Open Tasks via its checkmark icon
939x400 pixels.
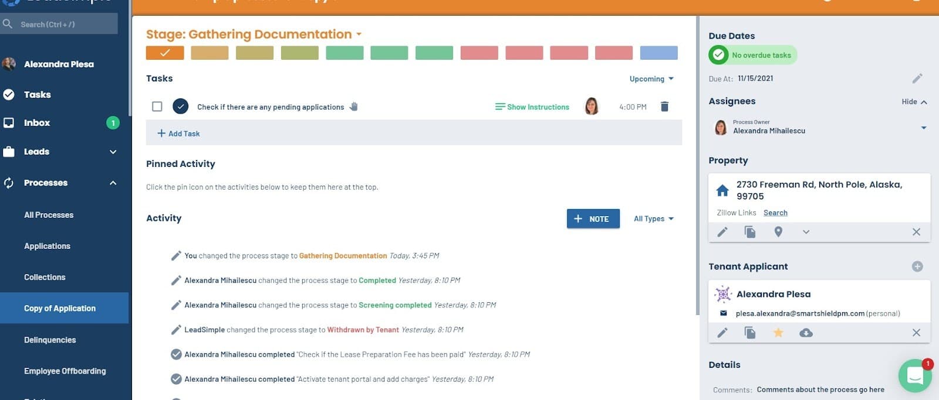[x=9, y=94]
